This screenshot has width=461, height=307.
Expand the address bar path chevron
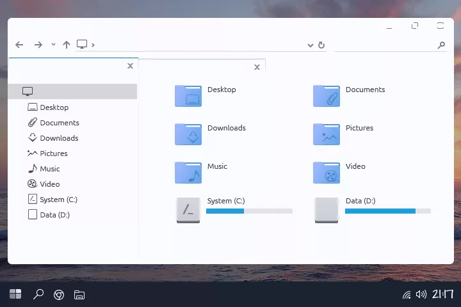[x=93, y=45]
